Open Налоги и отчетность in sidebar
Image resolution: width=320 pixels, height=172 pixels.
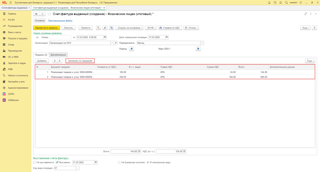click(18, 75)
